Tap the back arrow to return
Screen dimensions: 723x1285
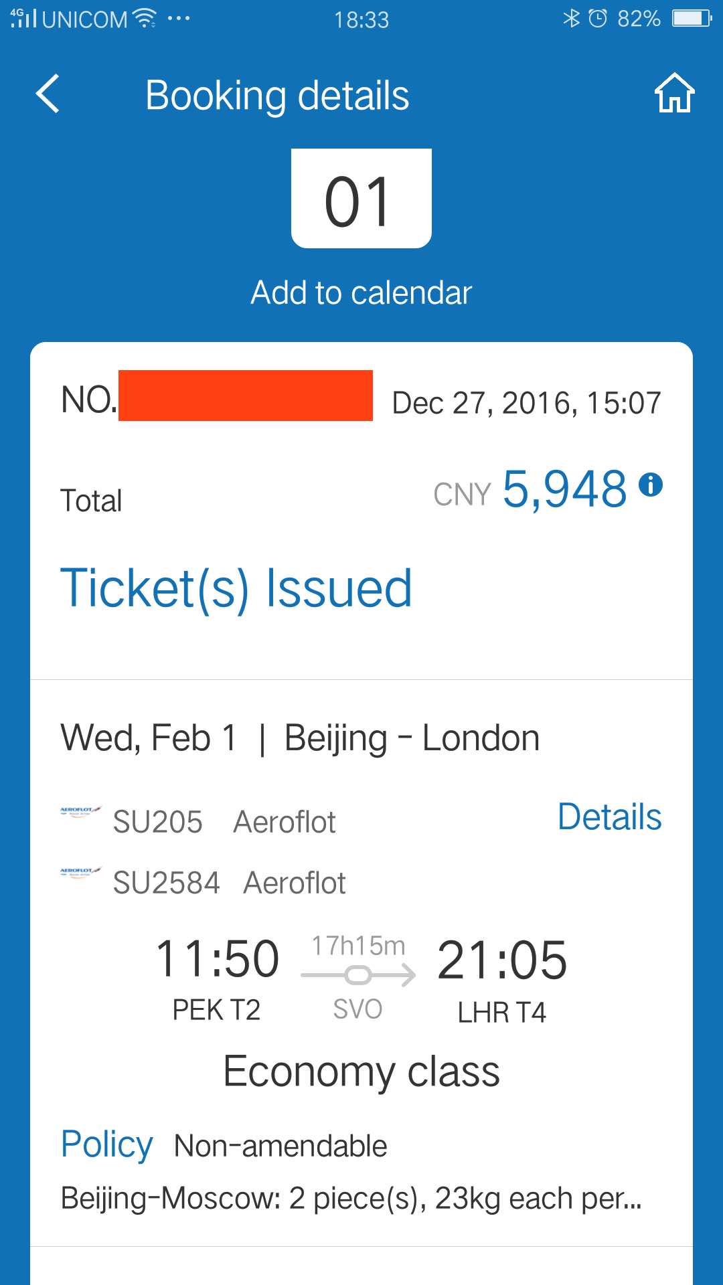point(47,94)
